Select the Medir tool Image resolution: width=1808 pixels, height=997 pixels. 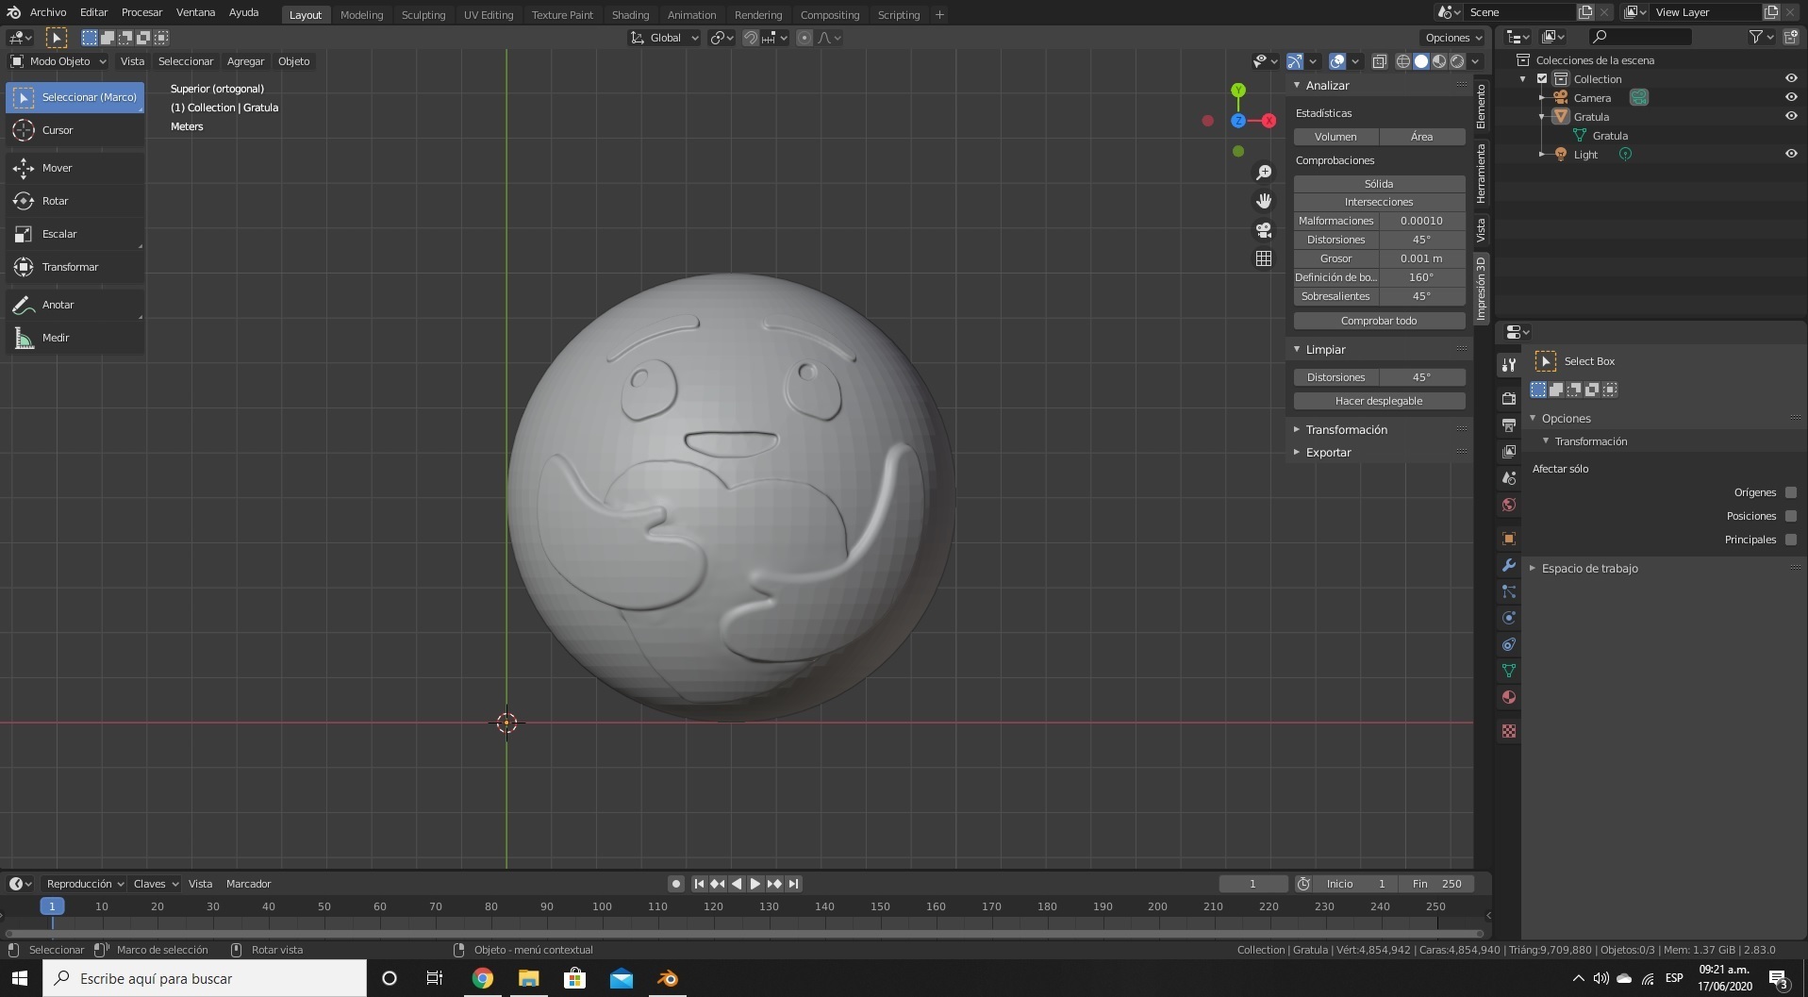tap(56, 338)
